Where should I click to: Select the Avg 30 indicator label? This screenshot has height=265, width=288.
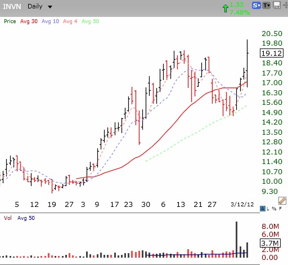click(29, 21)
